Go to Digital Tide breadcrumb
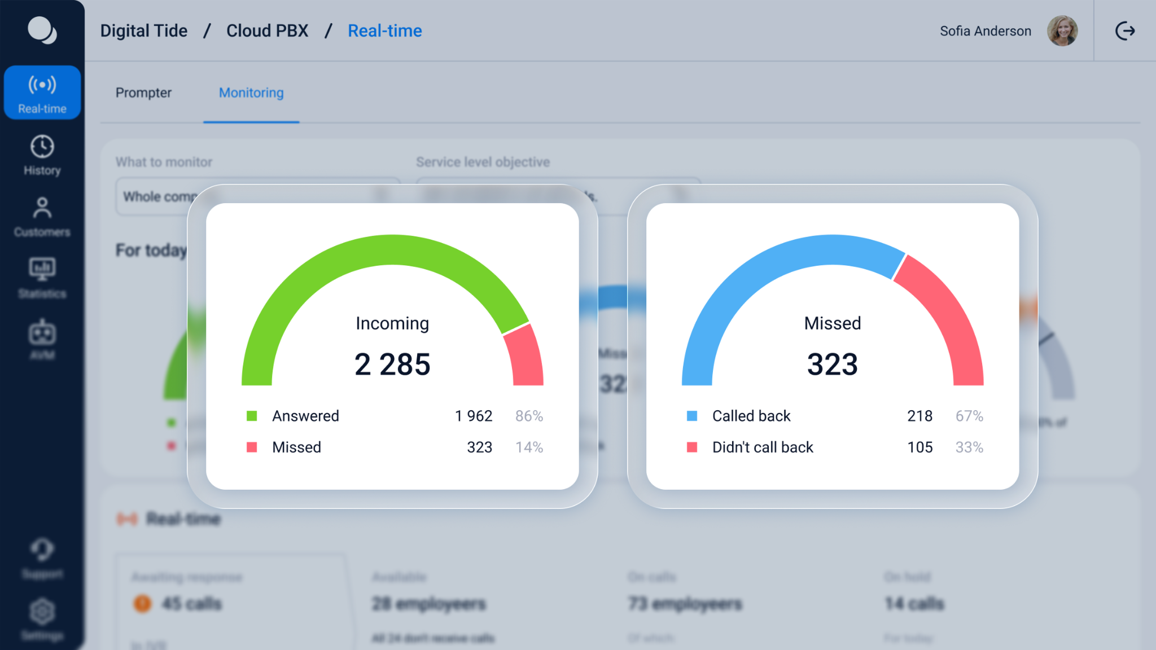The height and width of the screenshot is (650, 1156). (x=144, y=30)
